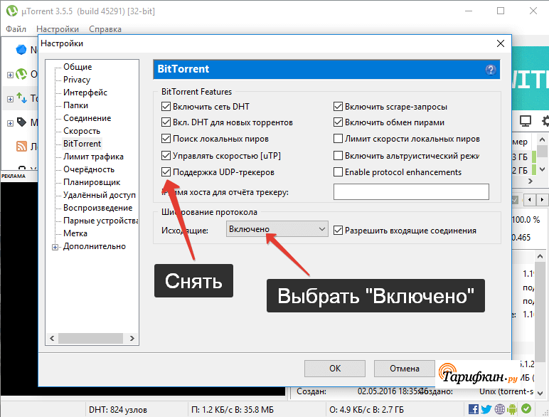Enable Лимит скорости локальных пиров checkbox
549x417 pixels.
click(338, 139)
